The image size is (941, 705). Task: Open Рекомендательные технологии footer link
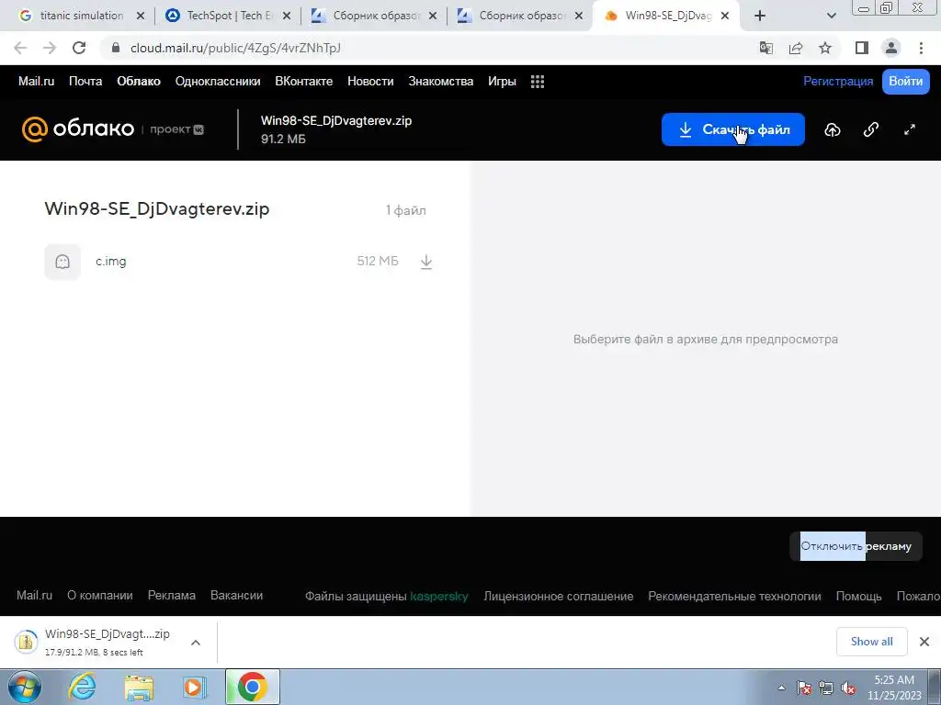coord(734,597)
